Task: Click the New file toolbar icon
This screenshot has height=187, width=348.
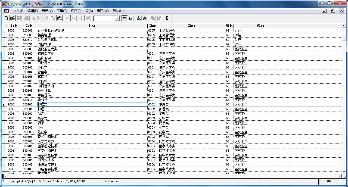Action: tap(6, 18)
